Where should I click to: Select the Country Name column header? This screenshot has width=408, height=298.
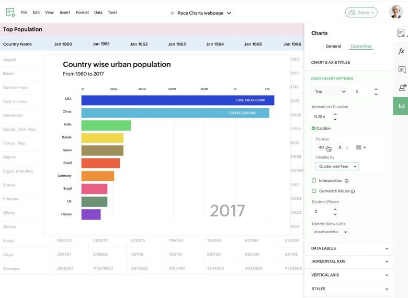click(x=25, y=44)
